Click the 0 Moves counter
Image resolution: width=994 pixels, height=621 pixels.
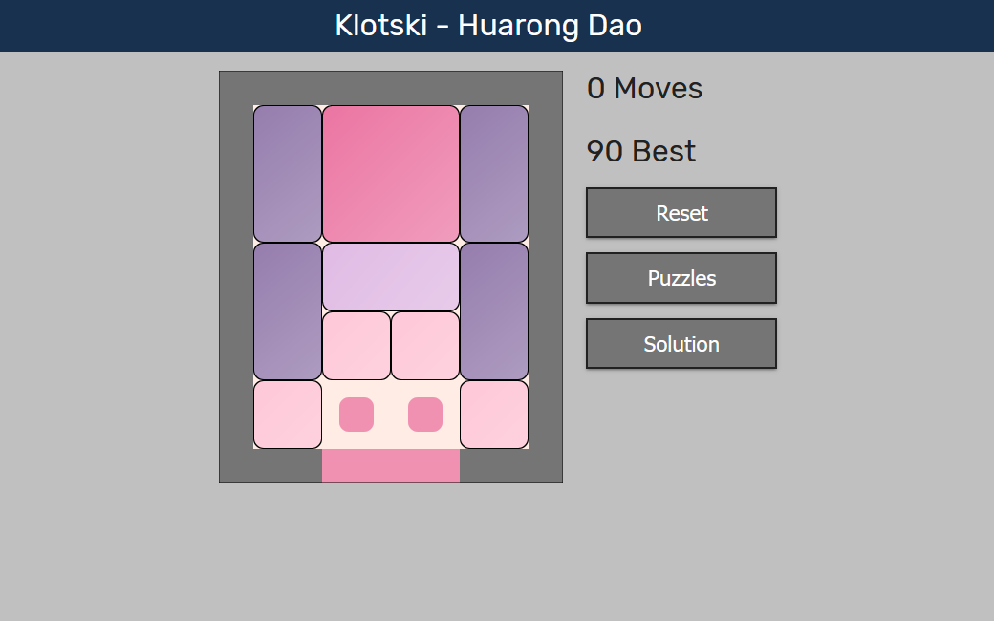643,88
